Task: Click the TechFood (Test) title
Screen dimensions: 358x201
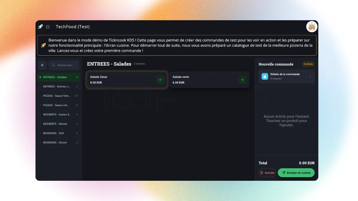Action: point(73,27)
